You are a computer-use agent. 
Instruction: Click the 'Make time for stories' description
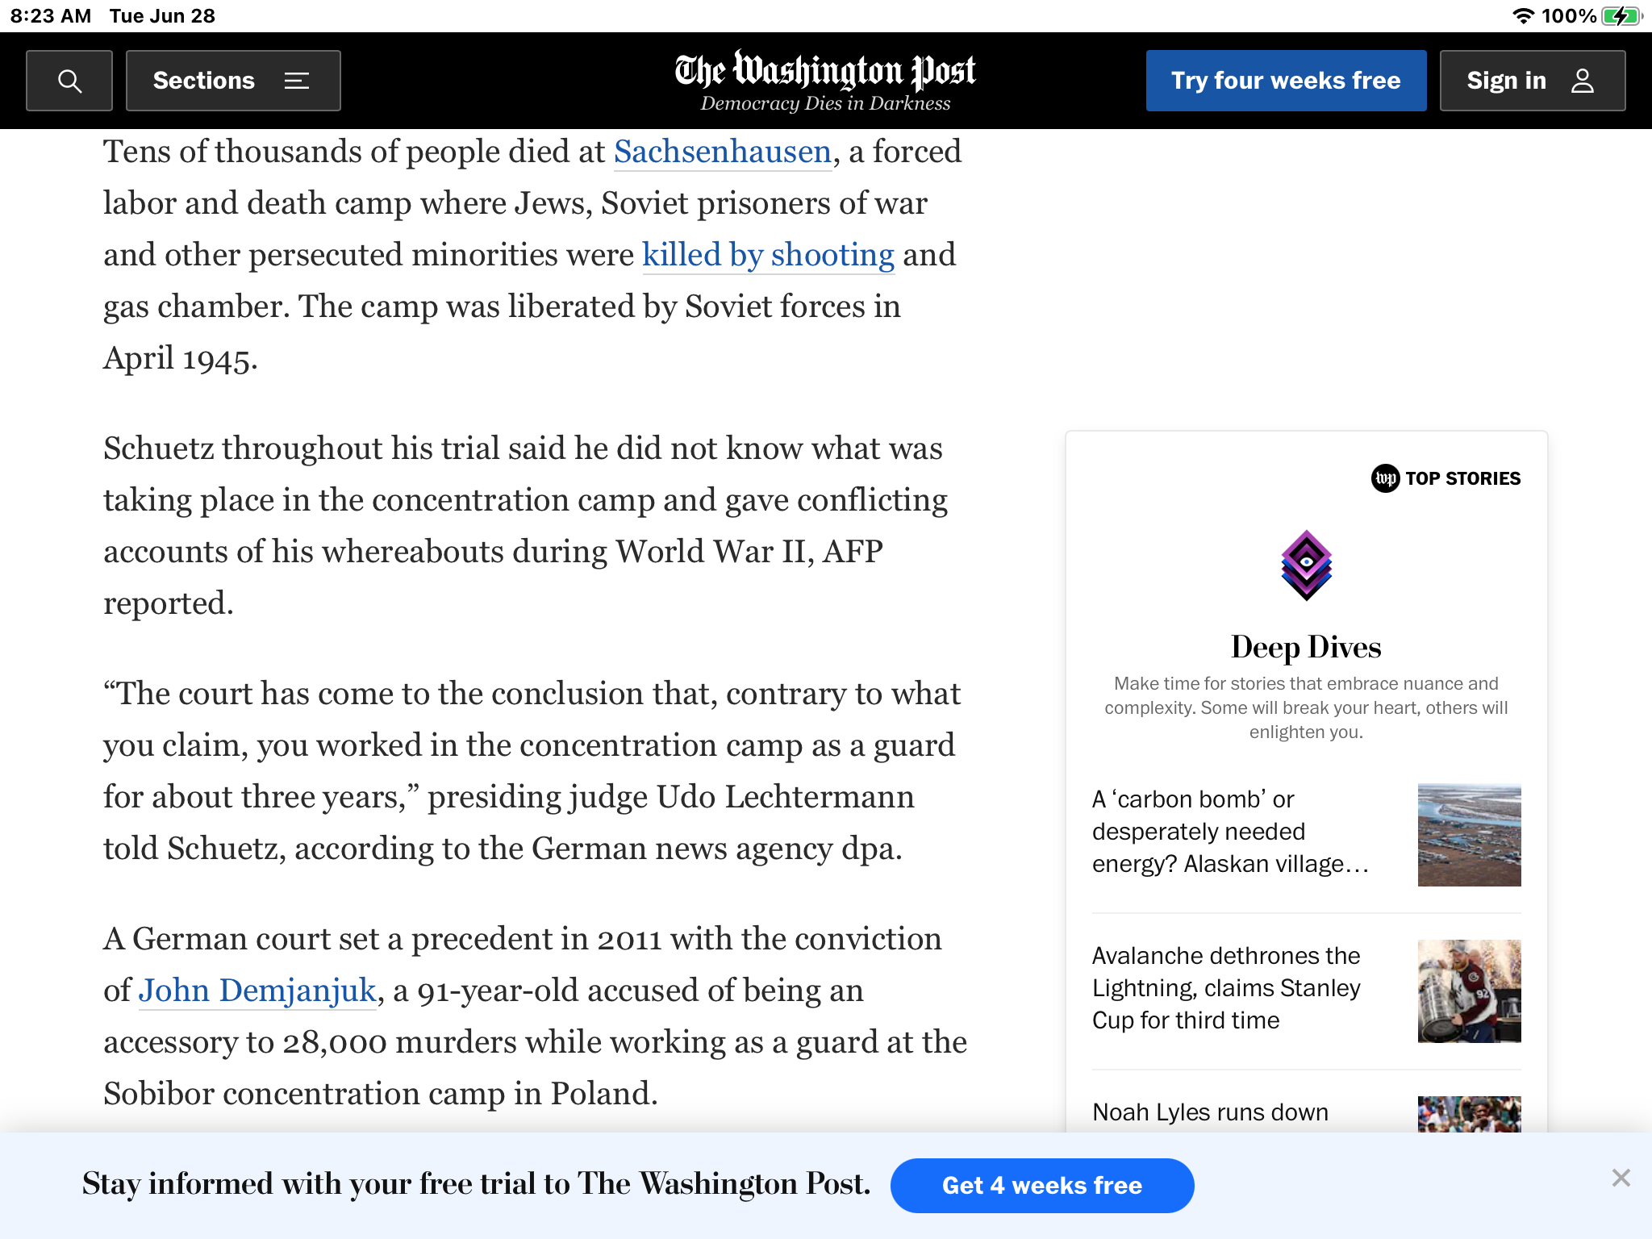[x=1306, y=708]
